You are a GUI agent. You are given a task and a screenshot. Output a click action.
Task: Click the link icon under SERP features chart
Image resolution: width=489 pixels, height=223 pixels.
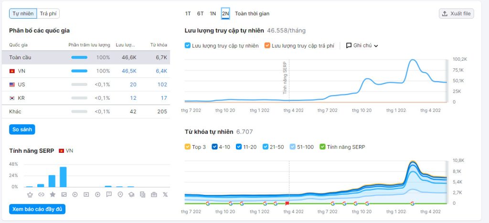pos(41,194)
